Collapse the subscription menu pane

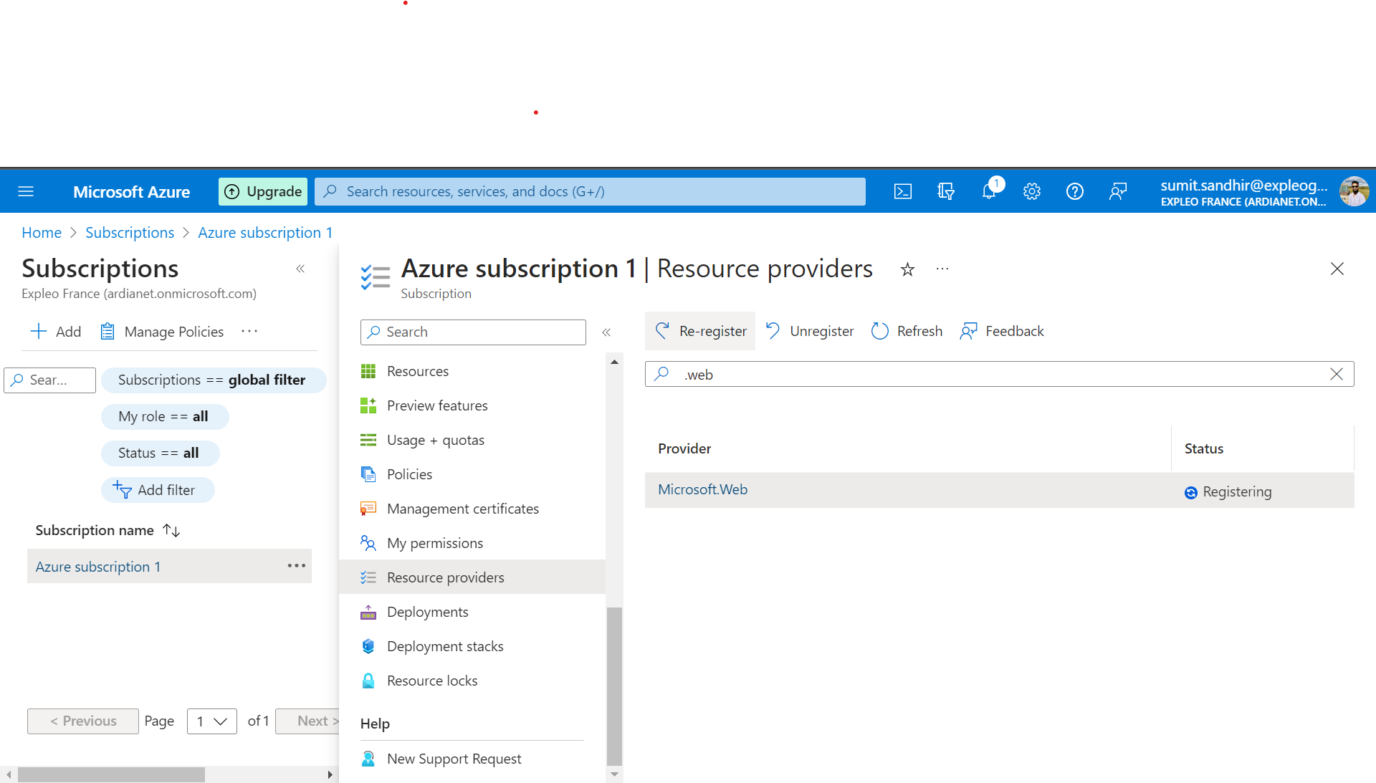[606, 332]
